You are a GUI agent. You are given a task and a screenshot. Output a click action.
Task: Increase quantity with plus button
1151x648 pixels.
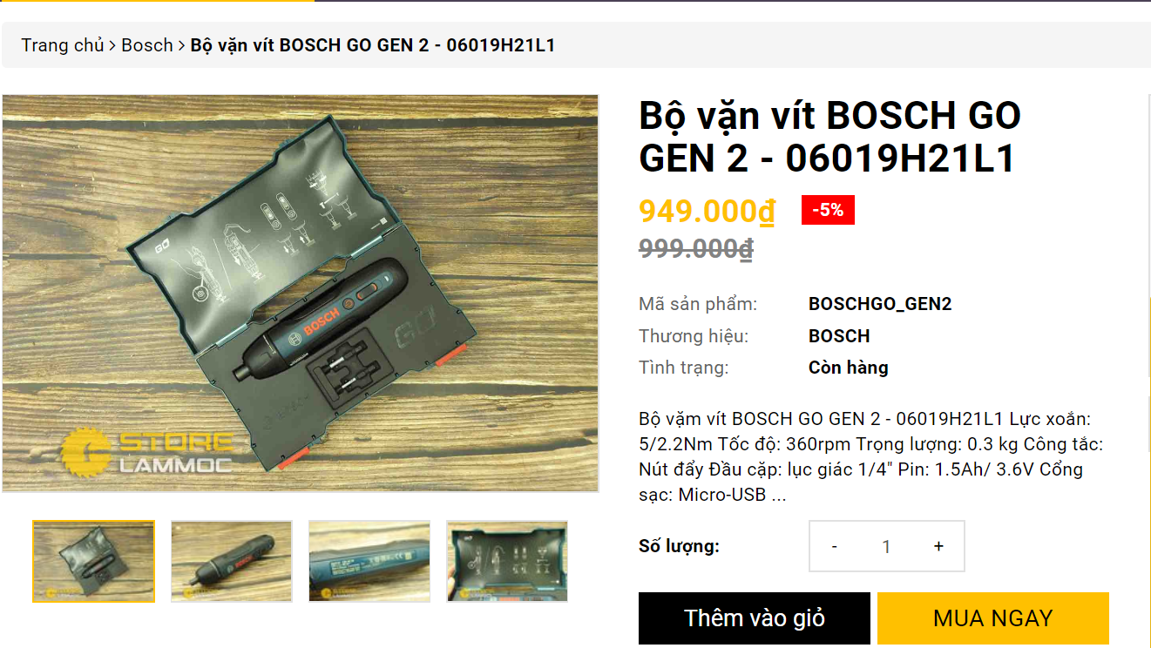[x=938, y=546]
